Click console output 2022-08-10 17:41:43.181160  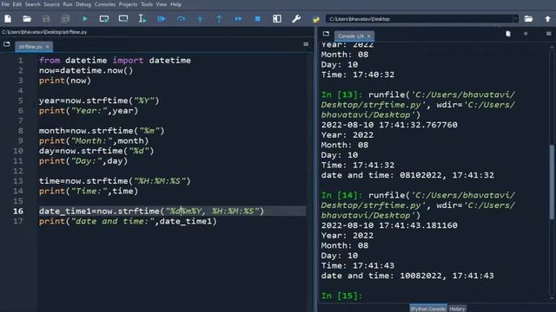click(x=389, y=225)
